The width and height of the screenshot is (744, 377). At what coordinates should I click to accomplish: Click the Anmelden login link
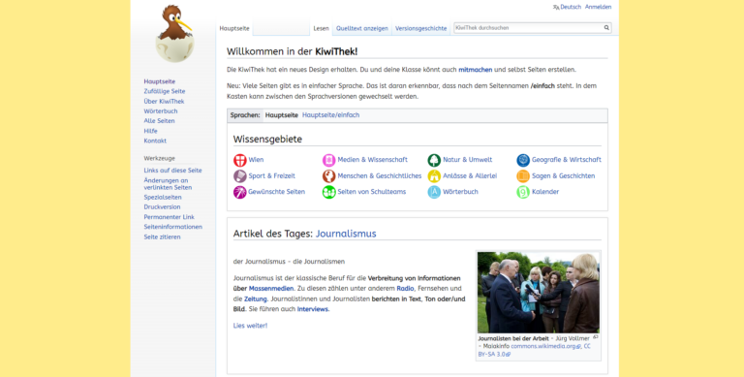pyautogui.click(x=598, y=7)
